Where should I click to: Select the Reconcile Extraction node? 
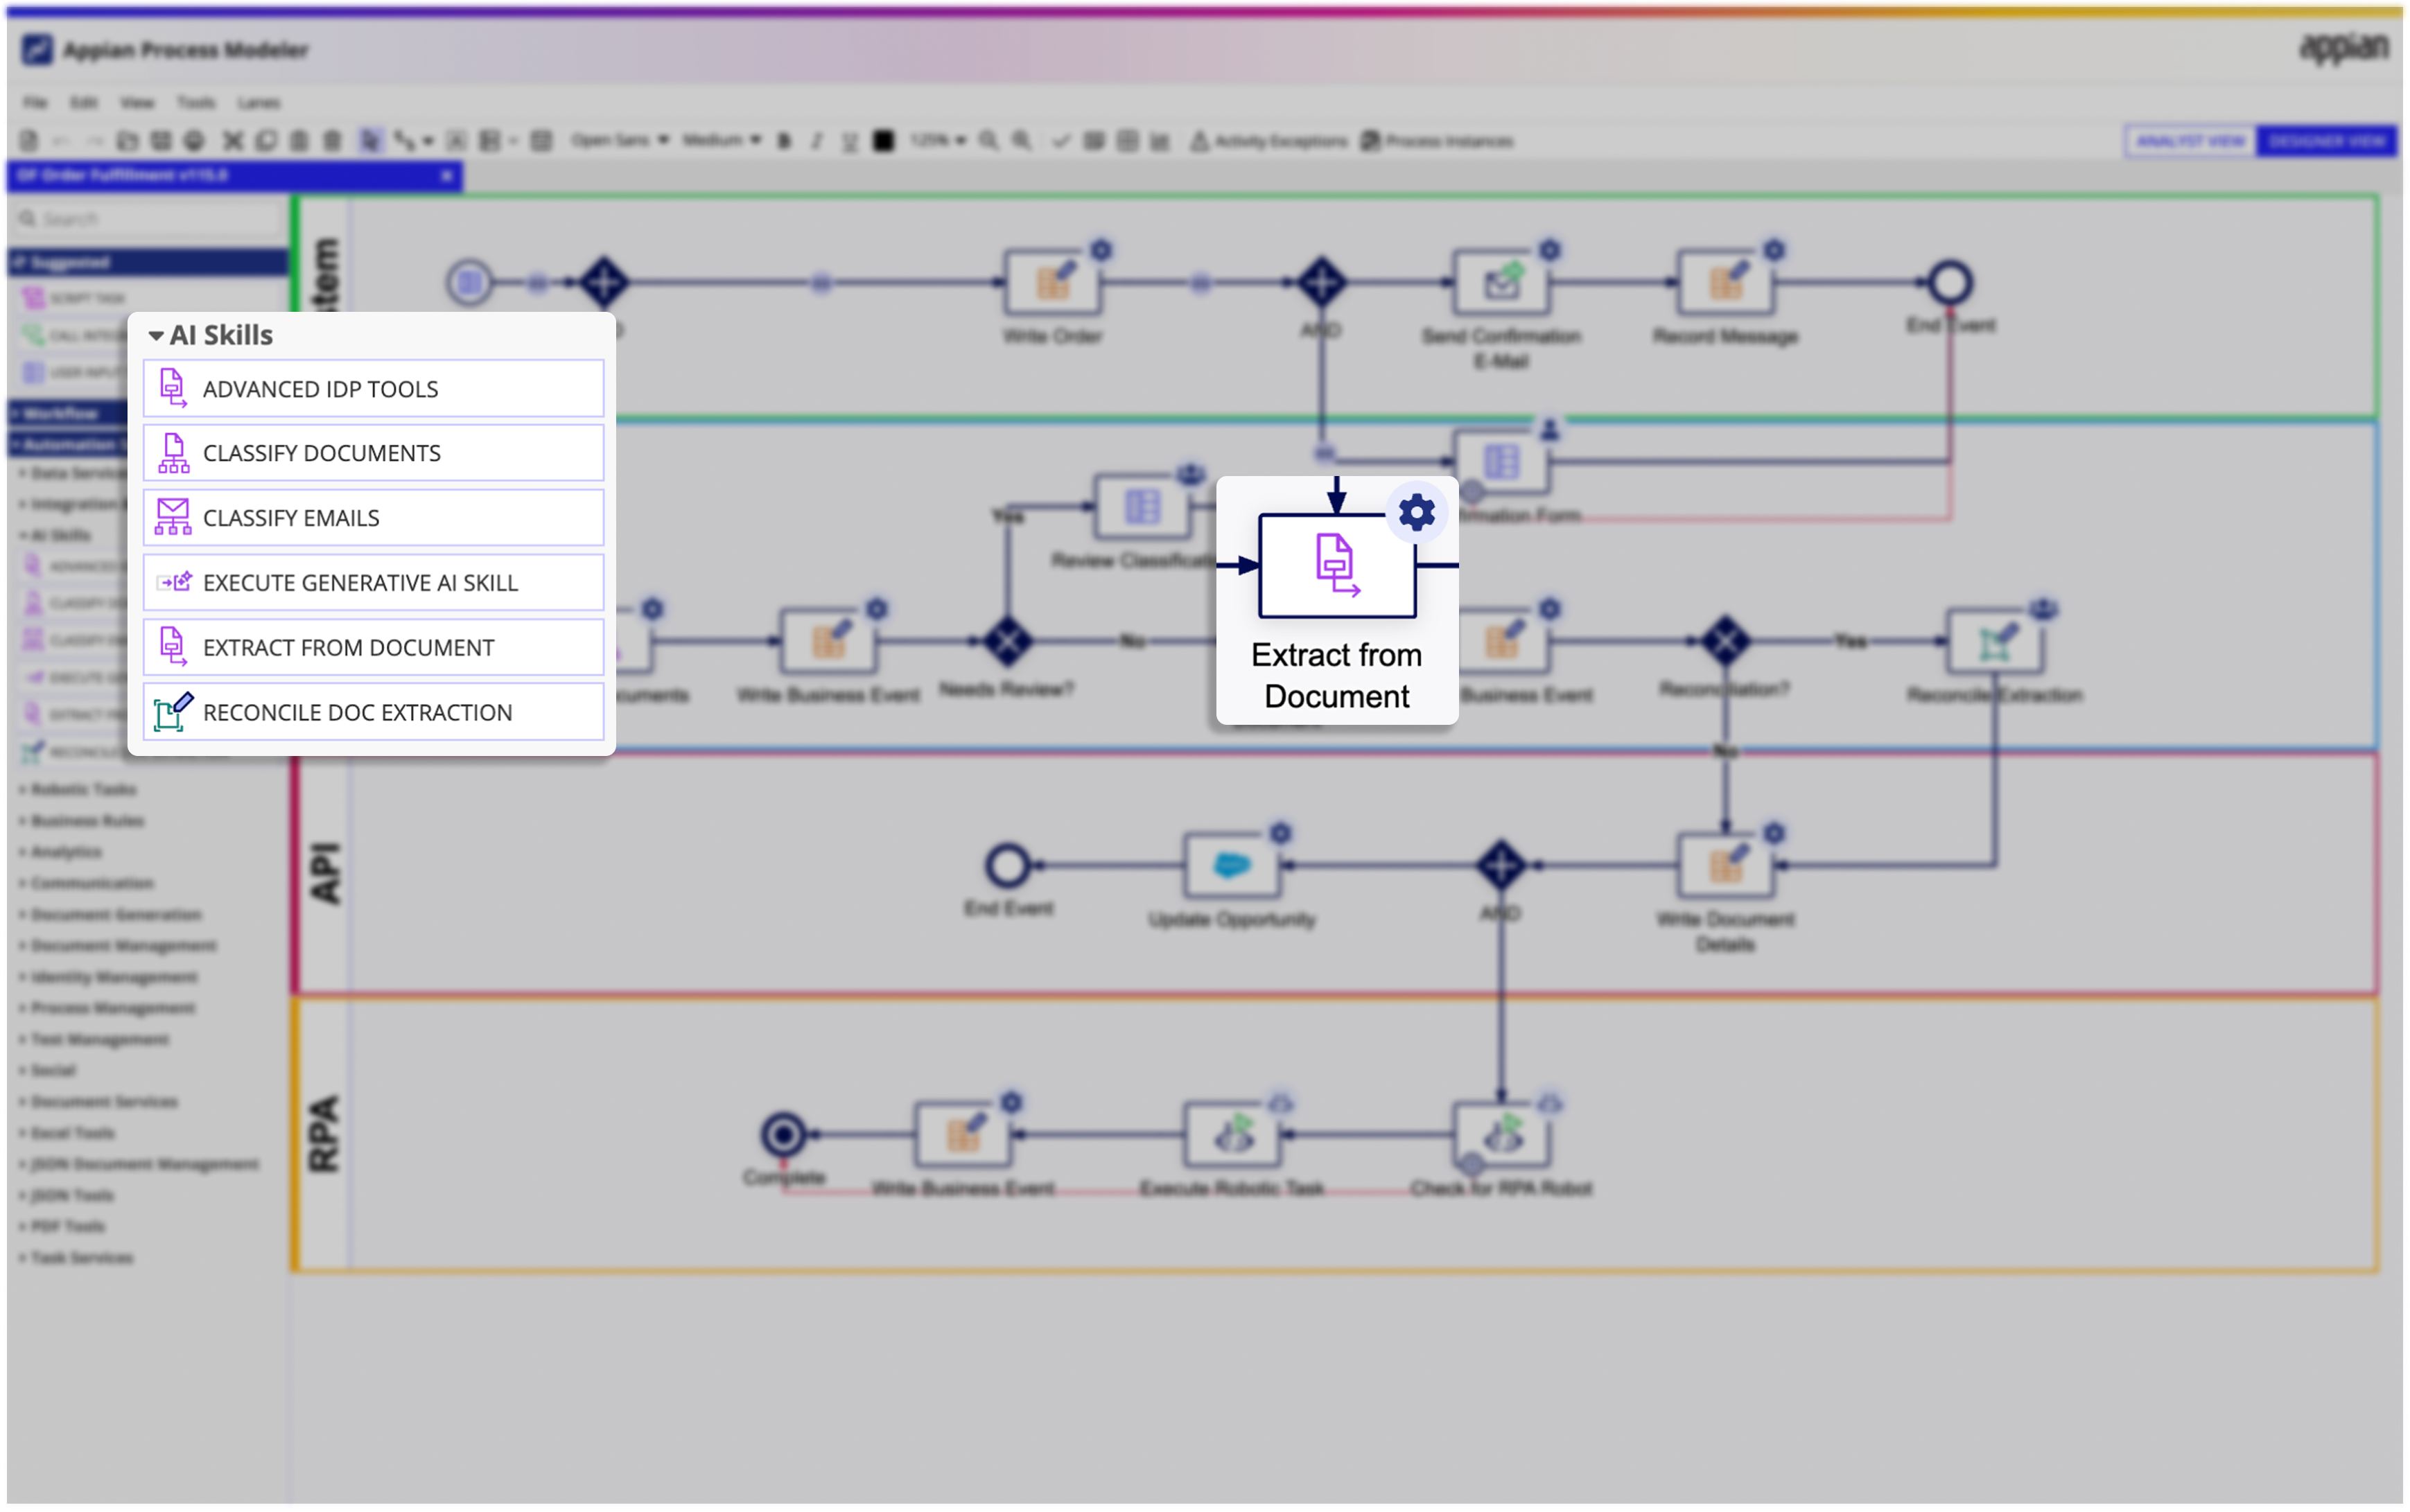pyautogui.click(x=1994, y=642)
